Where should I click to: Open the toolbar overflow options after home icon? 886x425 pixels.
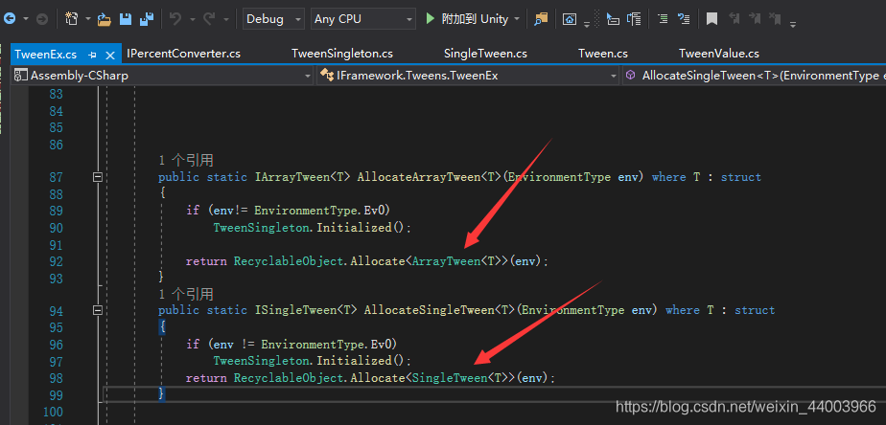tap(587, 24)
